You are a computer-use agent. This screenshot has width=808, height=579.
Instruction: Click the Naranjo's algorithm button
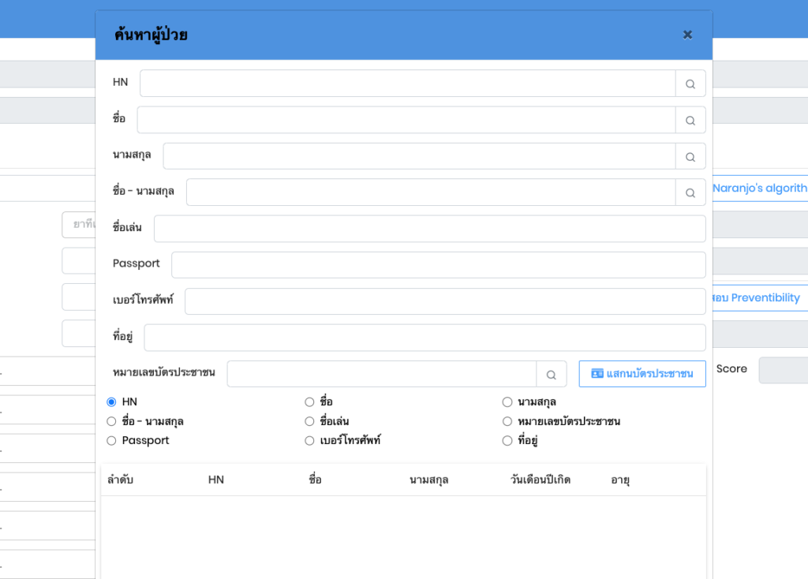click(x=759, y=189)
